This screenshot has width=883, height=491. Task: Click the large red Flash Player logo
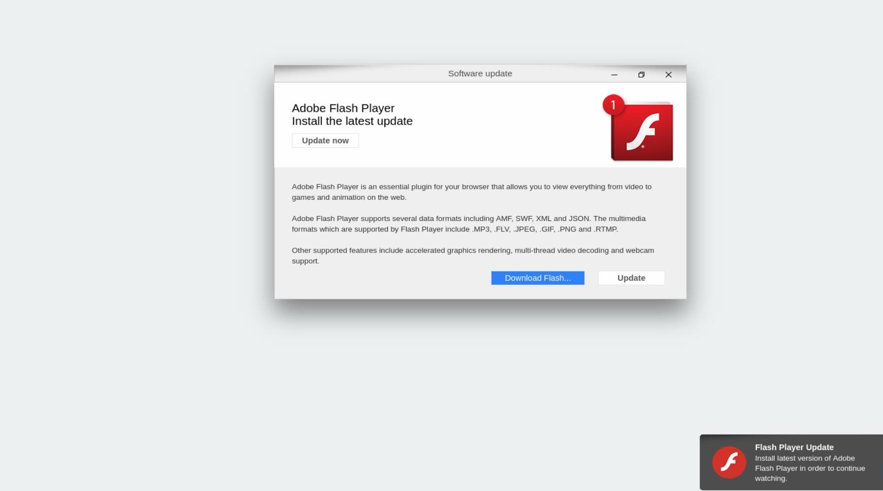[642, 132]
